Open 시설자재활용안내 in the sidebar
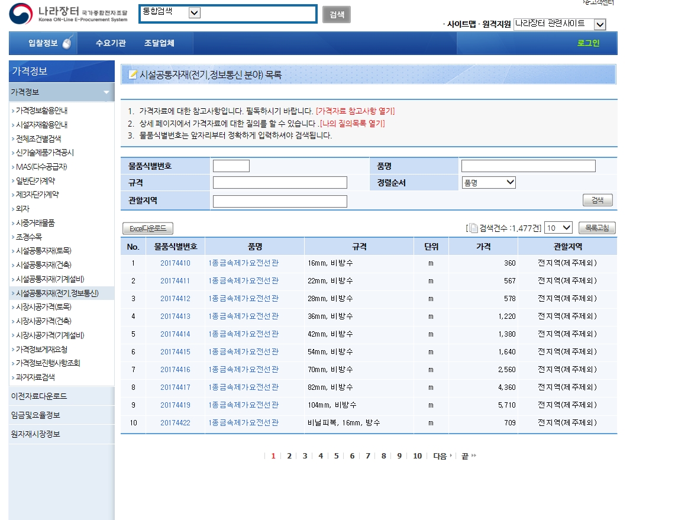Image resolution: width=675 pixels, height=520 pixels. pos(41,125)
